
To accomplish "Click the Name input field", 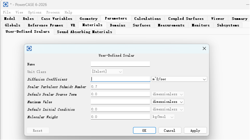I will tap(120, 64).
